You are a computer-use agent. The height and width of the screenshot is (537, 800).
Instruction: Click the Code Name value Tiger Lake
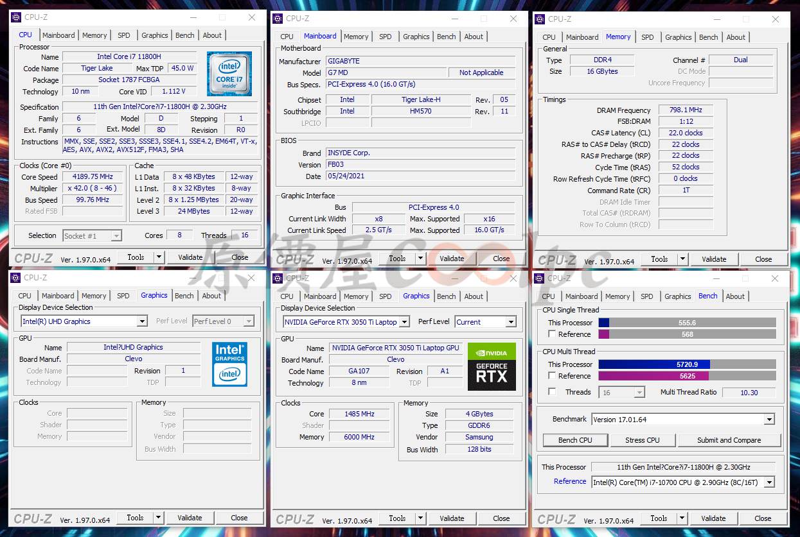[x=97, y=68]
